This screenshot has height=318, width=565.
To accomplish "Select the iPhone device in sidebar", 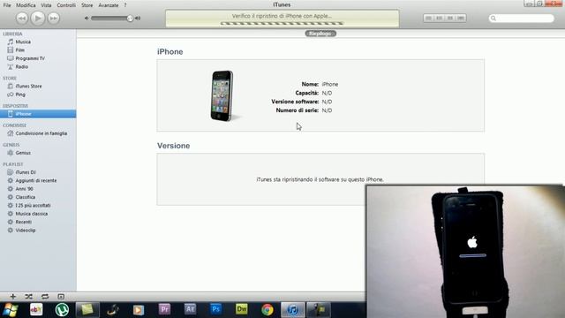I will [x=38, y=114].
